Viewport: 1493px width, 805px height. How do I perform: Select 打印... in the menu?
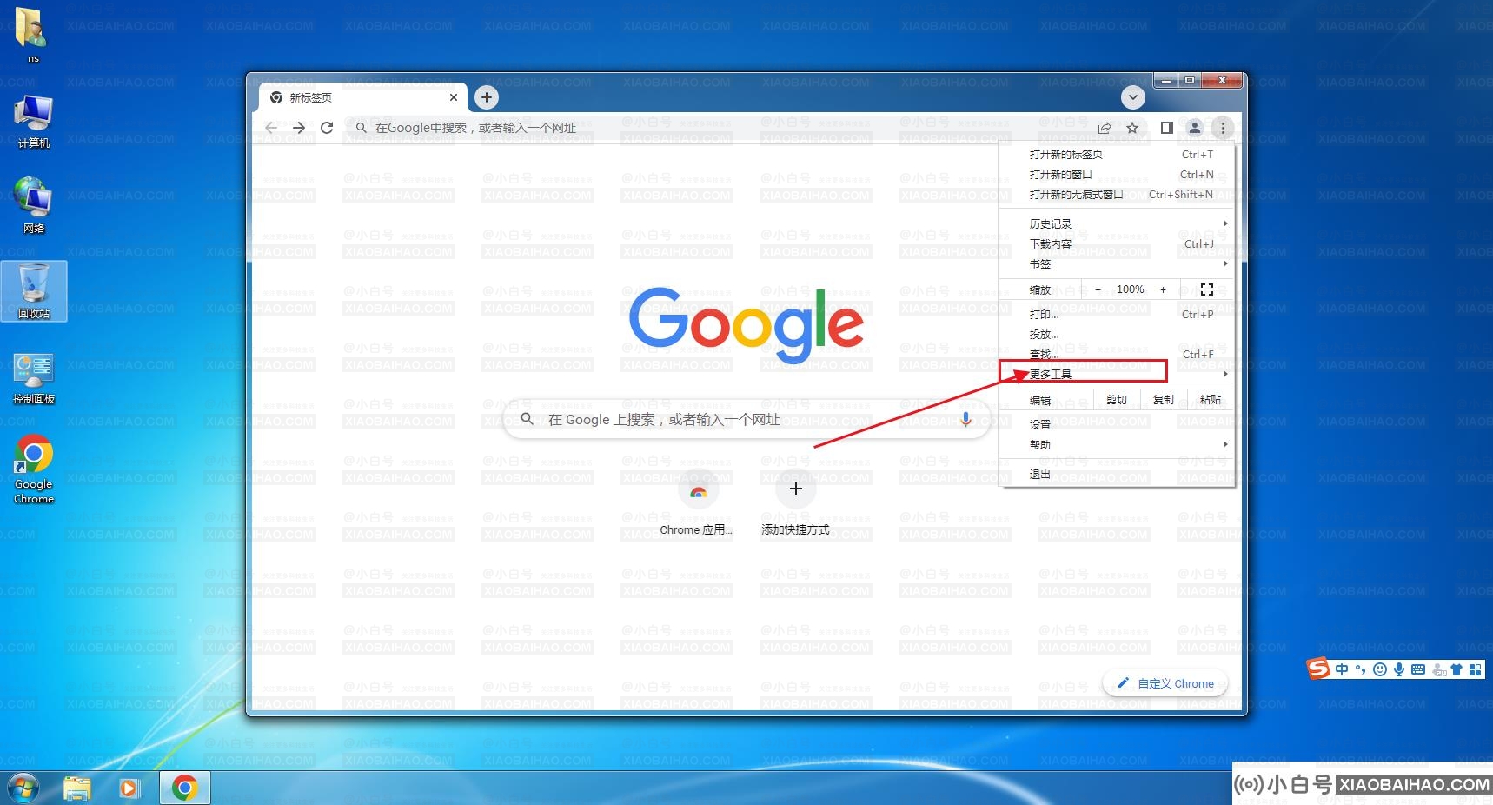point(1117,314)
